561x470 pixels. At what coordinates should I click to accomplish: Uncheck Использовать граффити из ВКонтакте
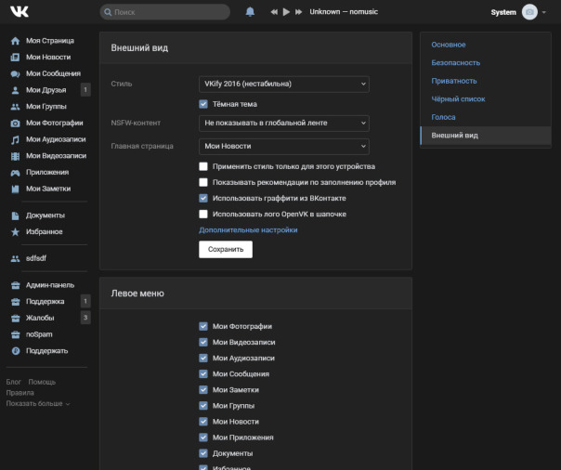click(x=203, y=198)
